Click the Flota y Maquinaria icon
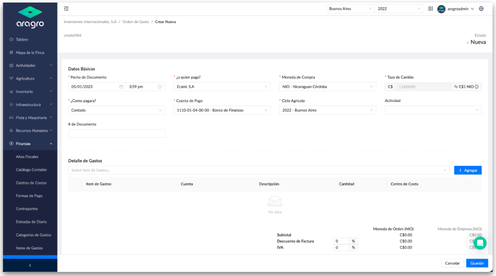Screen dimensions: 496x276 pyautogui.click(x=11, y=117)
